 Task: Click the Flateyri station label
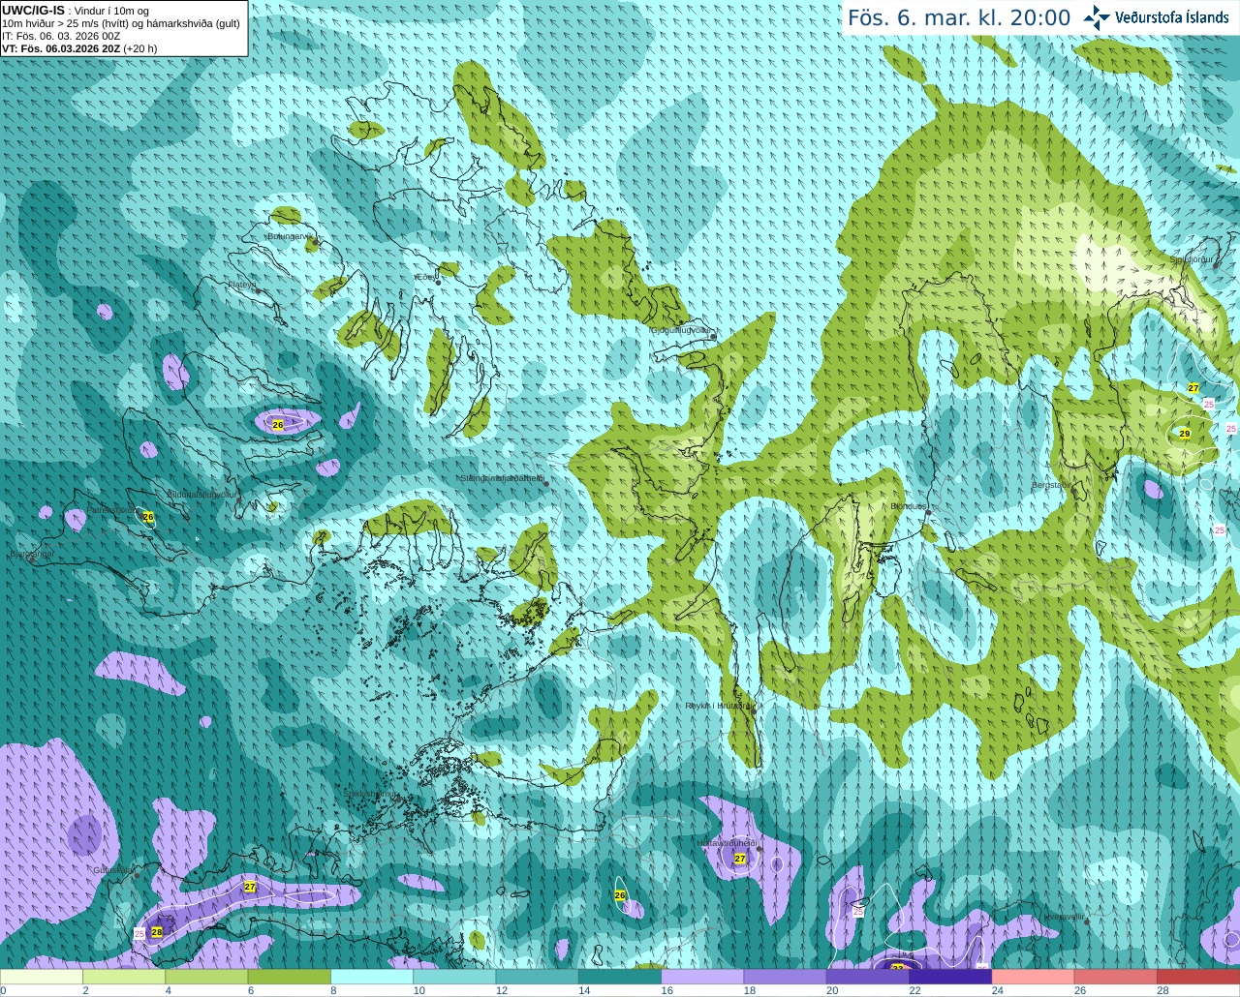[x=241, y=285]
